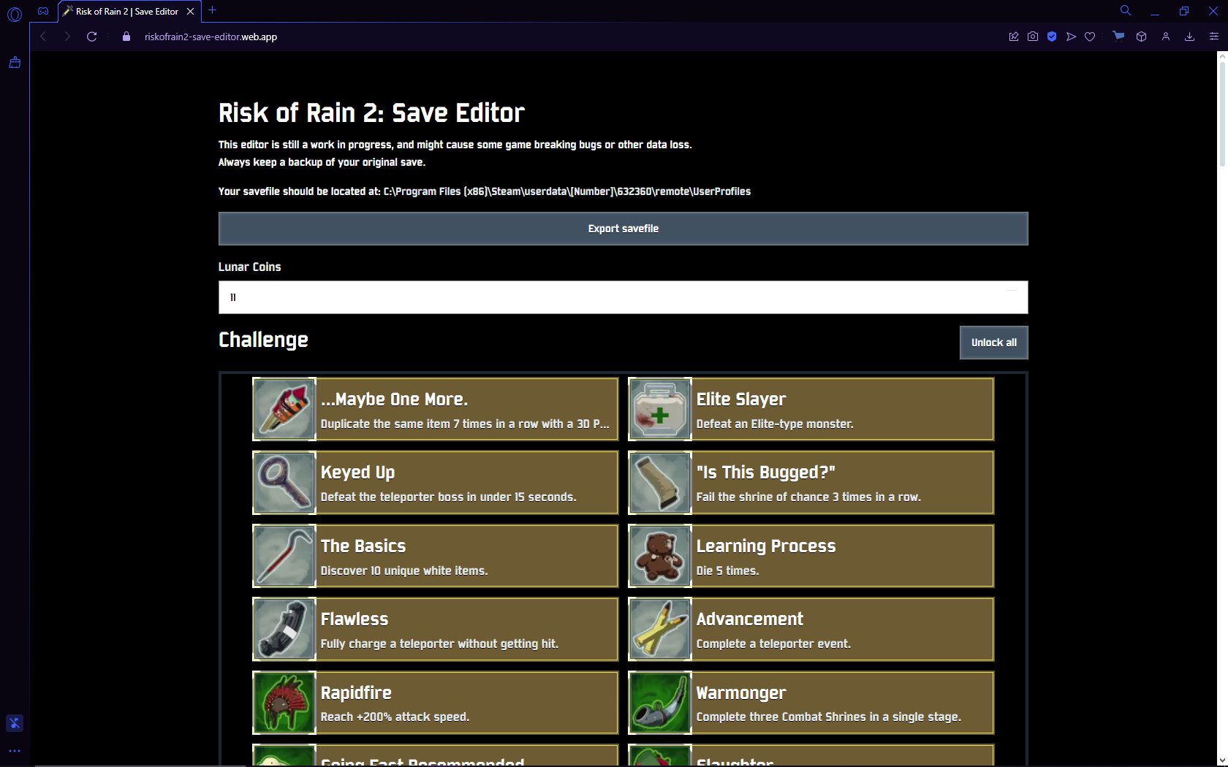
Task: Open the sidebar three-dots setup menu
Action: click(15, 750)
